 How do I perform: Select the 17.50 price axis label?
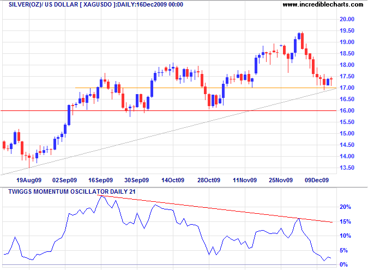tap(347, 76)
